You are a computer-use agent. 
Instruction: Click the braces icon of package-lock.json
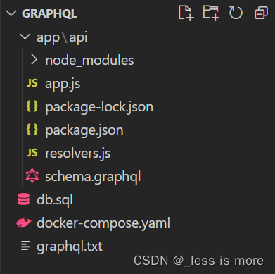point(32,106)
